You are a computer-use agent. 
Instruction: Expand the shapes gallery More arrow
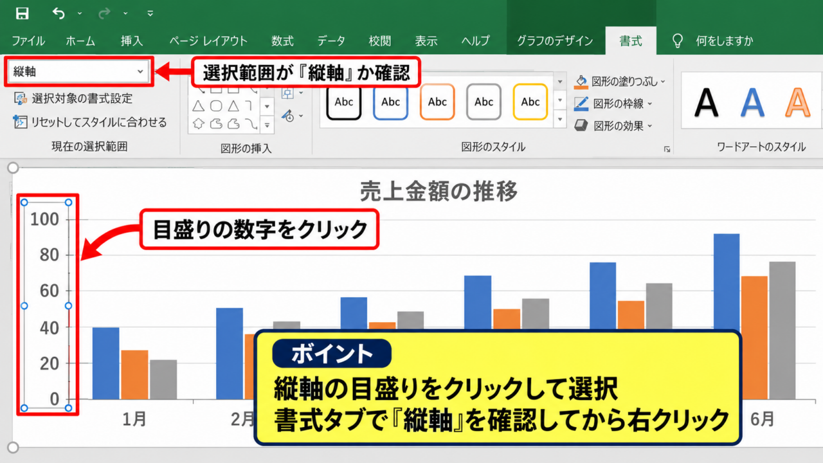coord(267,124)
